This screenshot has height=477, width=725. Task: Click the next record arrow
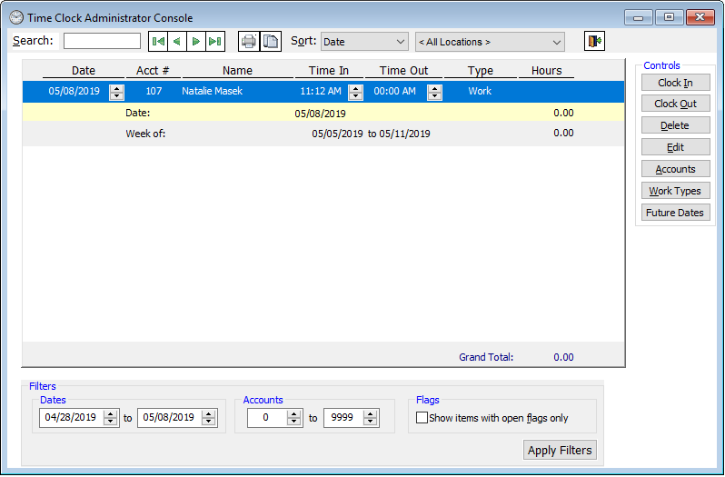click(x=196, y=42)
